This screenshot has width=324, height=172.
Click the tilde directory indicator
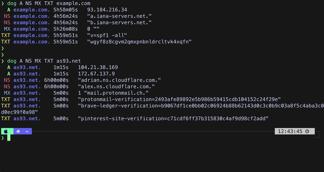click(x=27, y=131)
